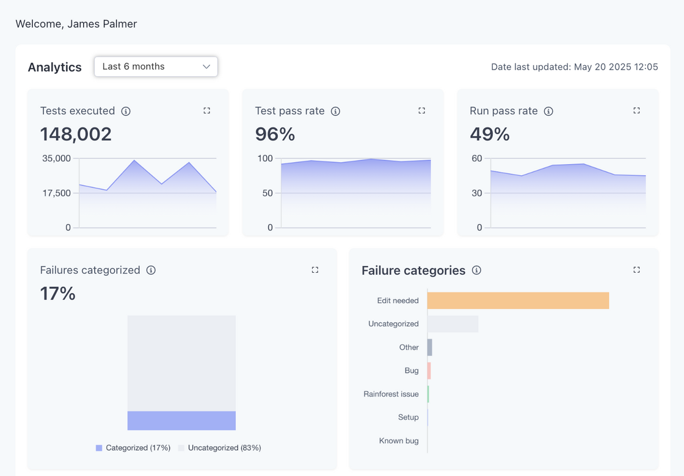
Task: Expand the Tests executed chart fullscreen
Action: [207, 110]
